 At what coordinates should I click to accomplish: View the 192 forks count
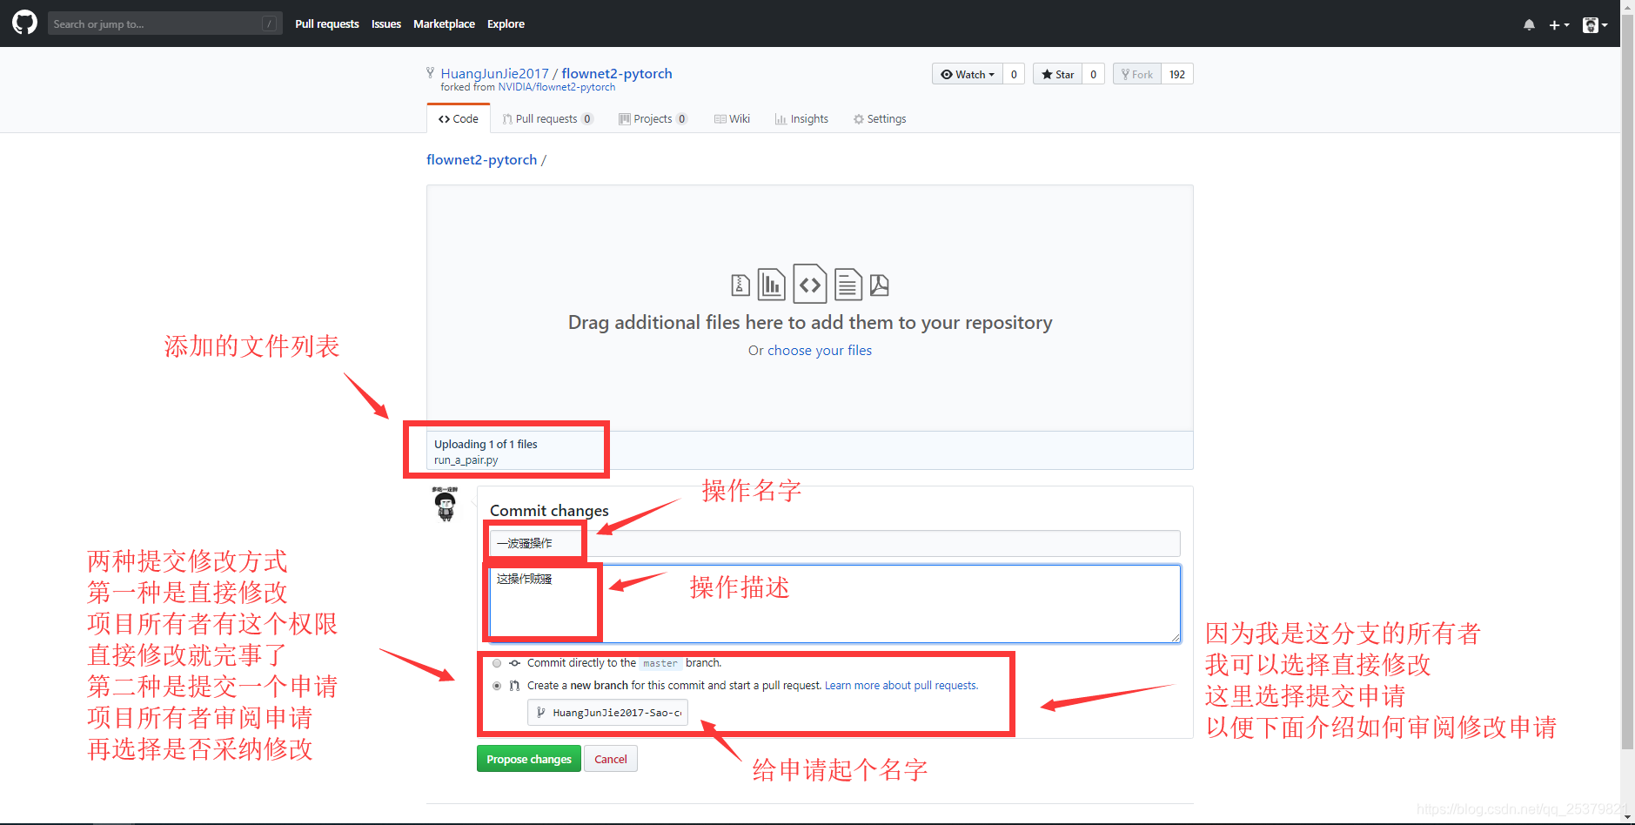(x=1177, y=74)
